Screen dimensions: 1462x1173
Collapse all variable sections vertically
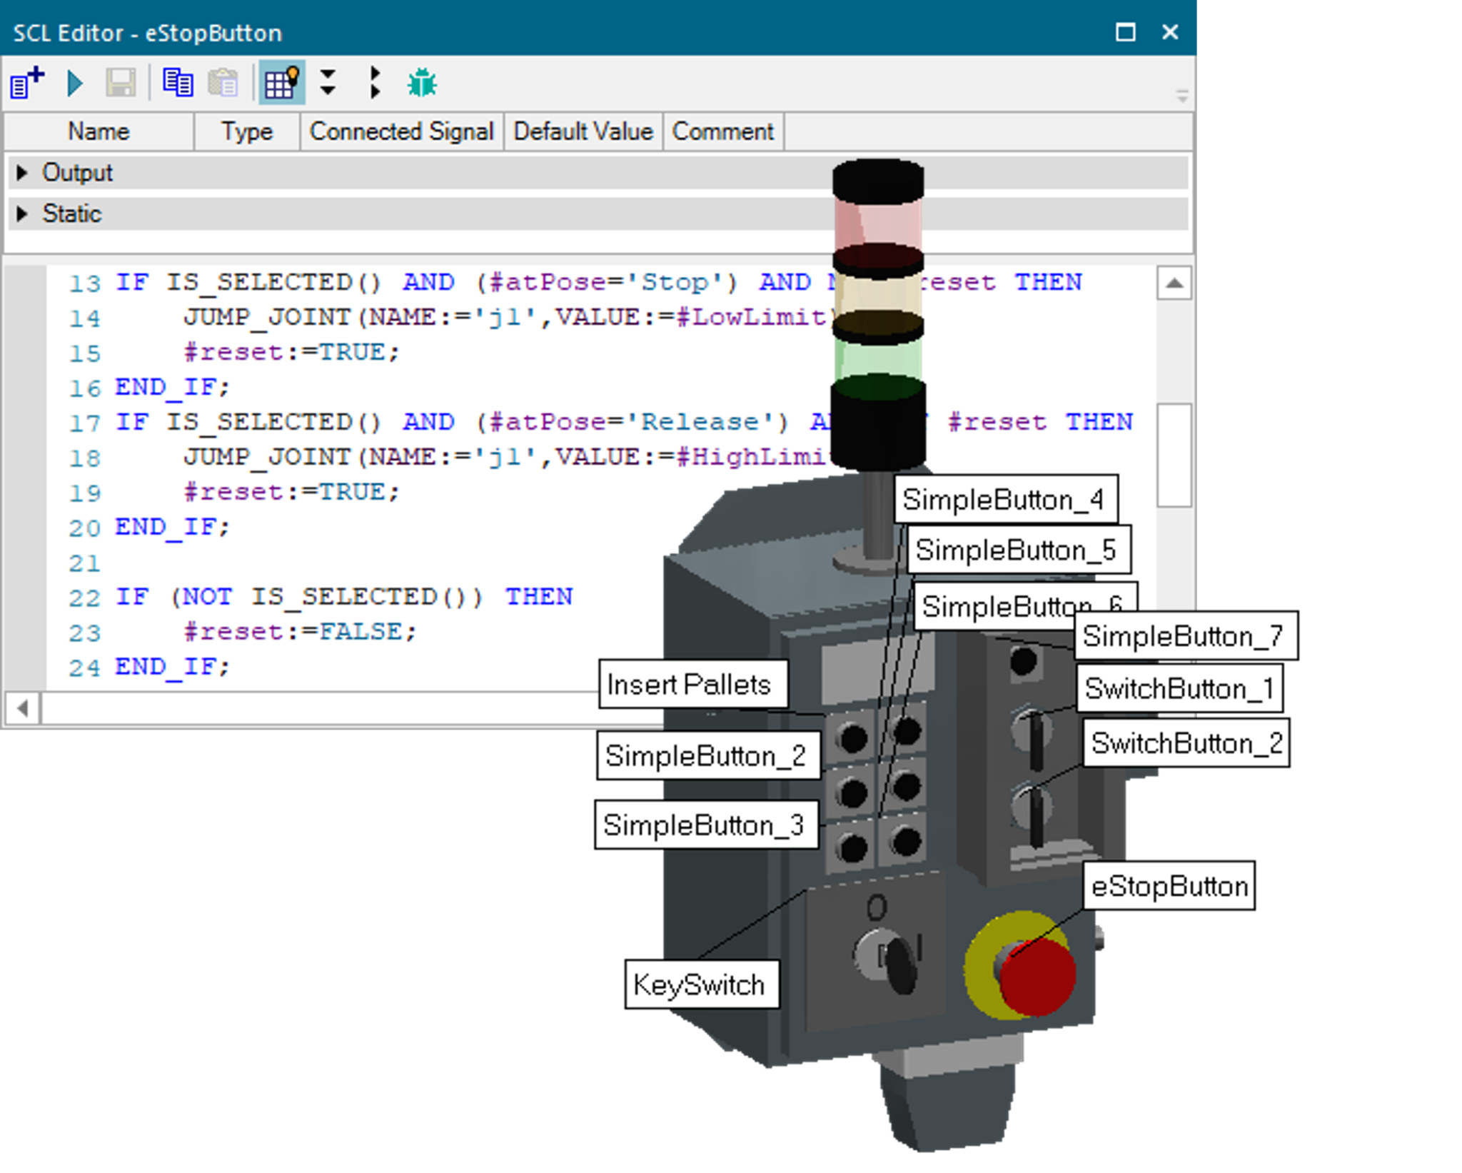[328, 84]
